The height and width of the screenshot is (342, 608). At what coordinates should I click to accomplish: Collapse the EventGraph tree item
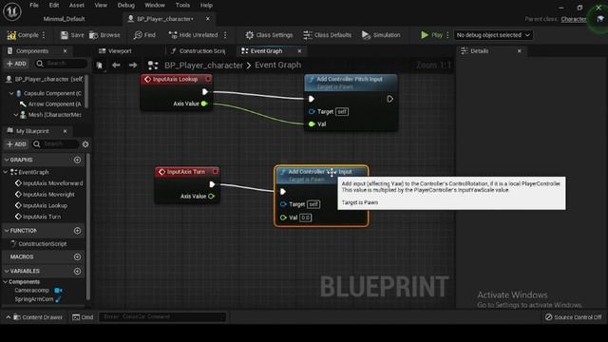(6, 172)
